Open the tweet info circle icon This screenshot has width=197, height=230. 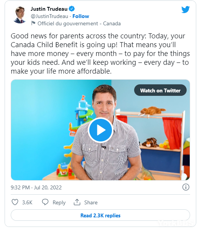[186, 187]
